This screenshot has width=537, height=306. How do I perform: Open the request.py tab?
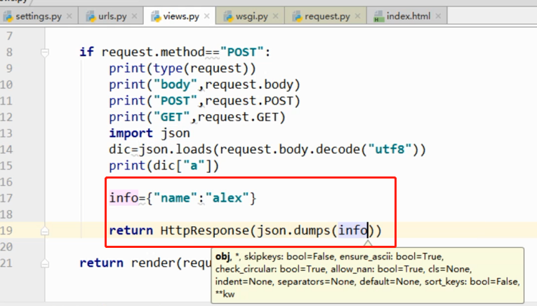click(x=327, y=16)
